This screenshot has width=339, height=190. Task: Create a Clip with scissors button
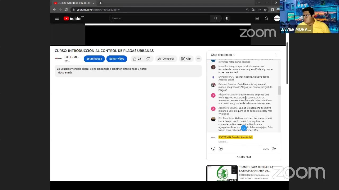coord(186,59)
